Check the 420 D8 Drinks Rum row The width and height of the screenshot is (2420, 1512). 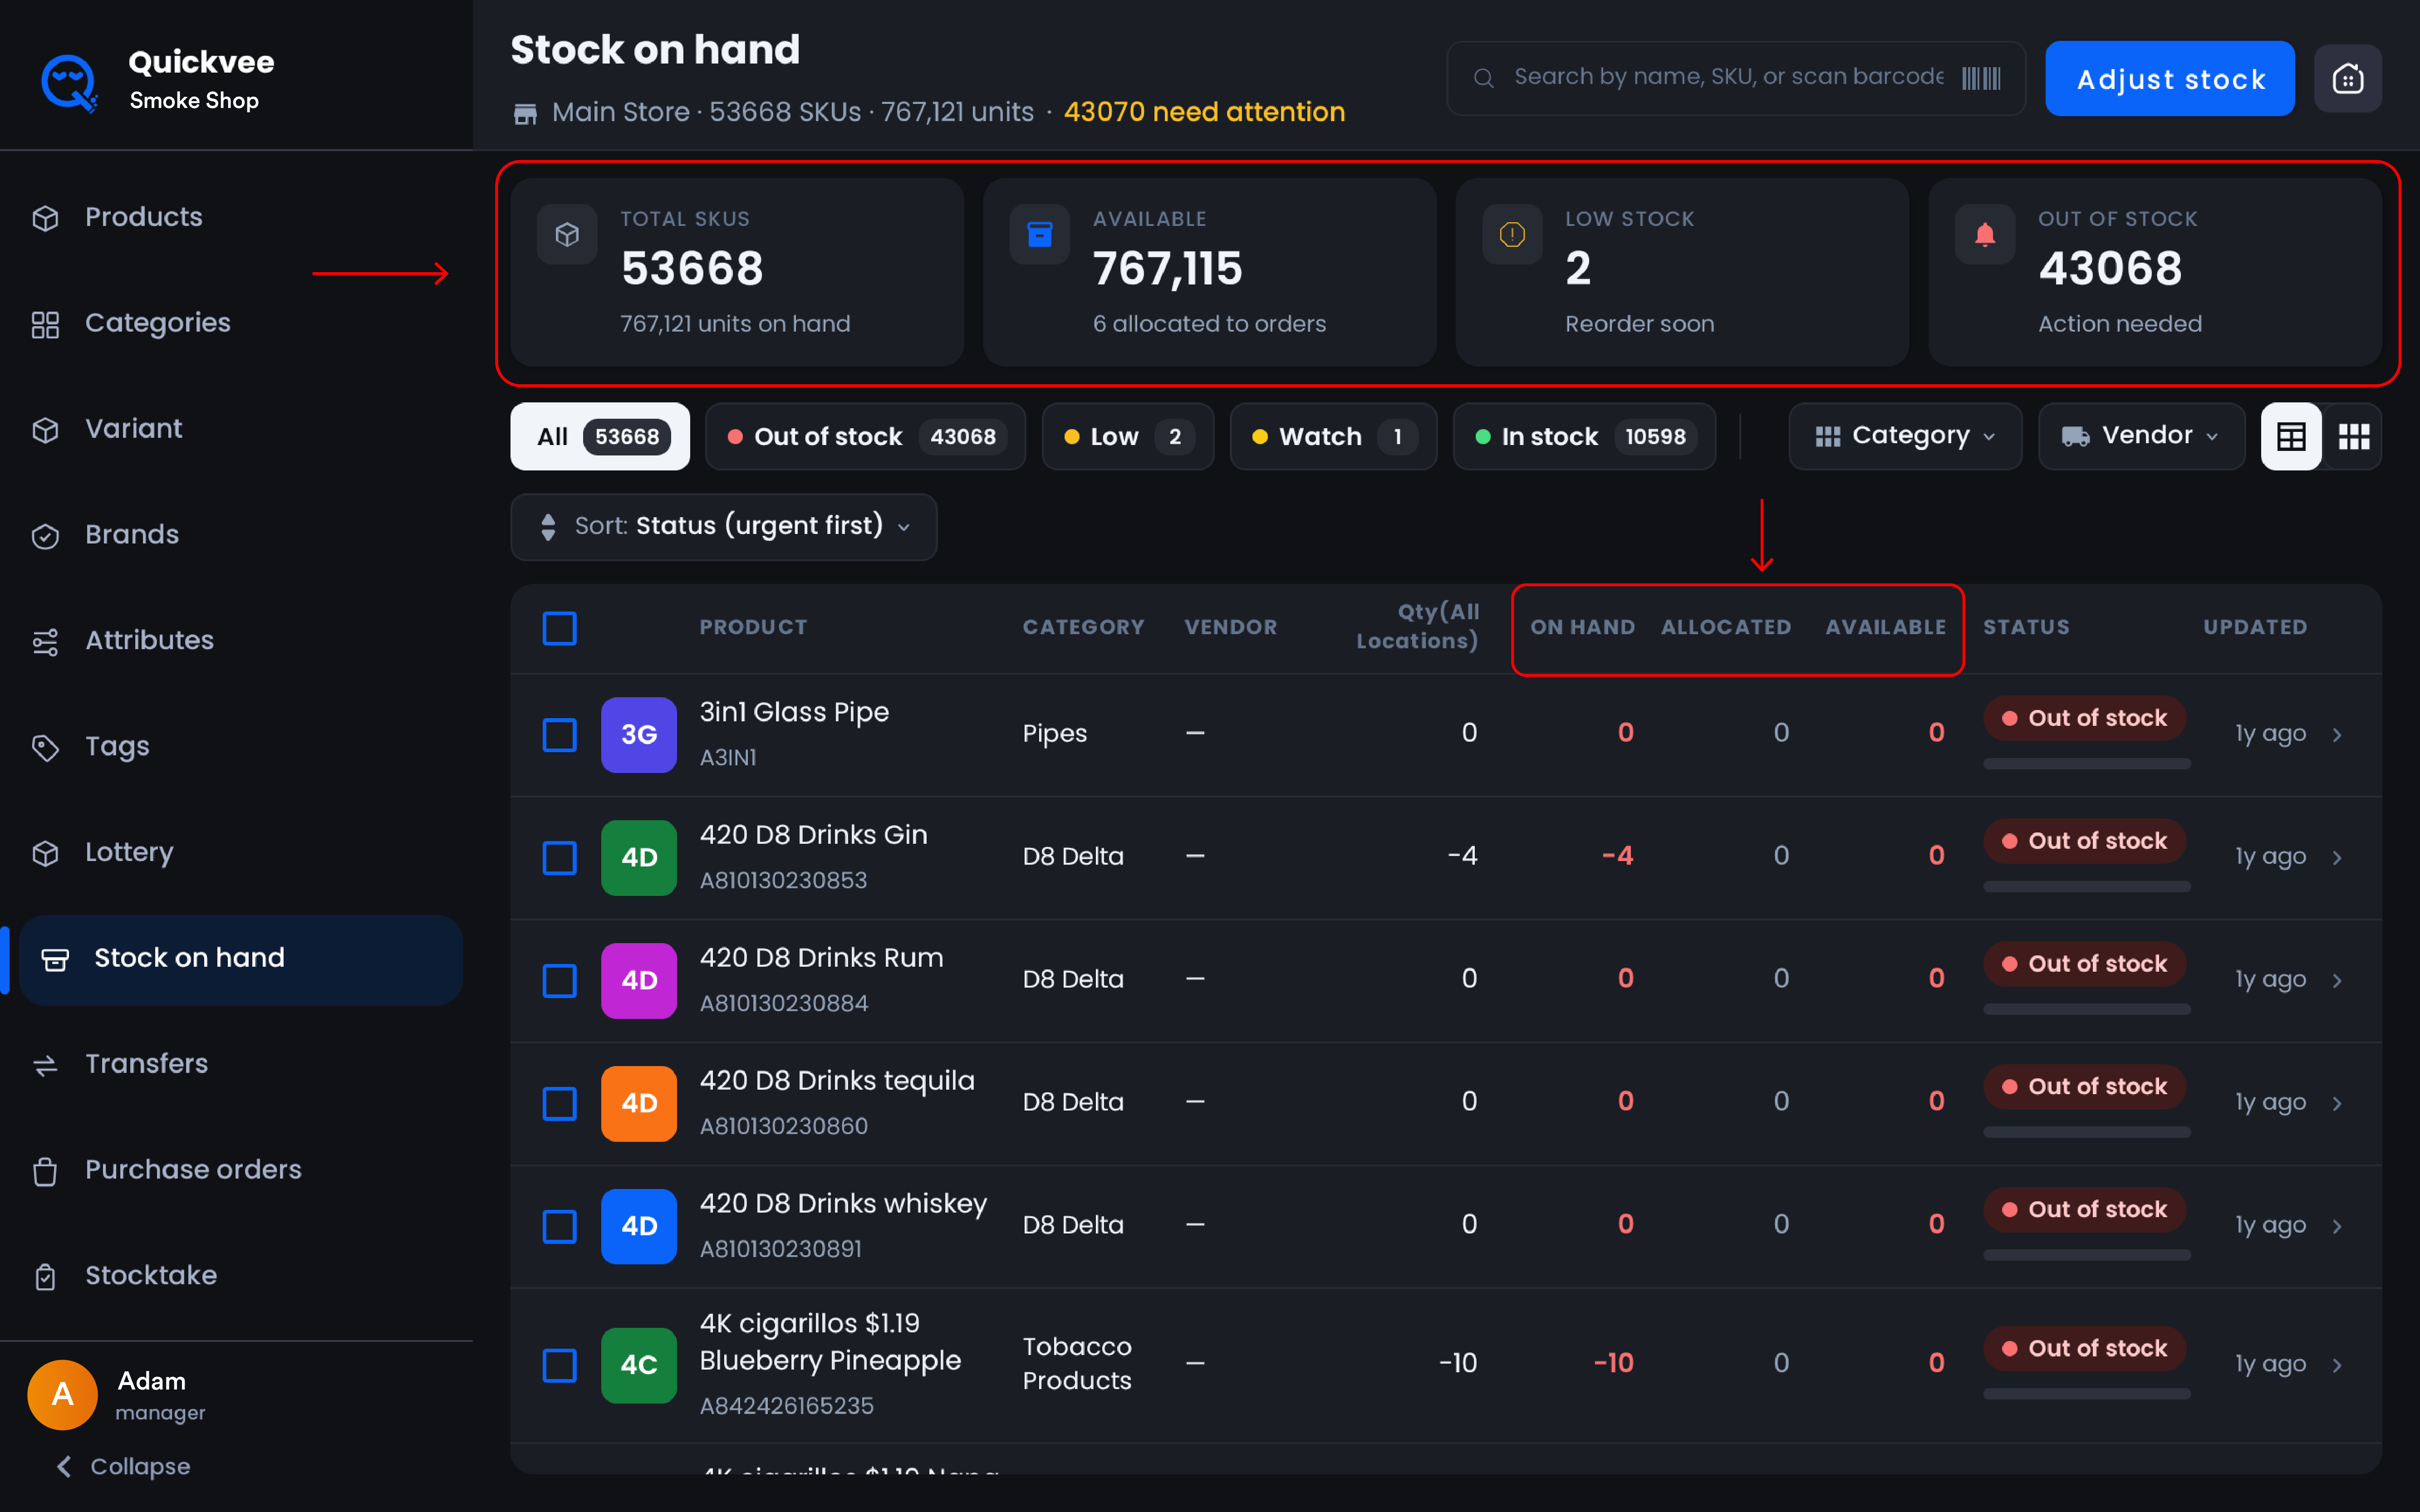[x=559, y=981]
